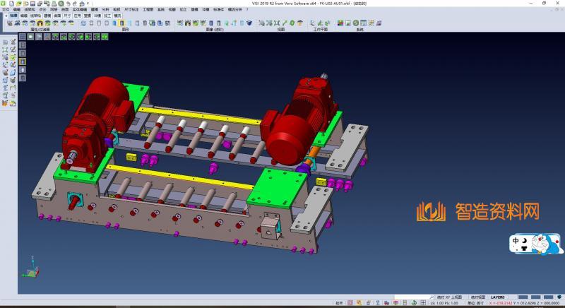
Task: Toggle the top icon in viewport side strip
Action: tap(22, 45)
